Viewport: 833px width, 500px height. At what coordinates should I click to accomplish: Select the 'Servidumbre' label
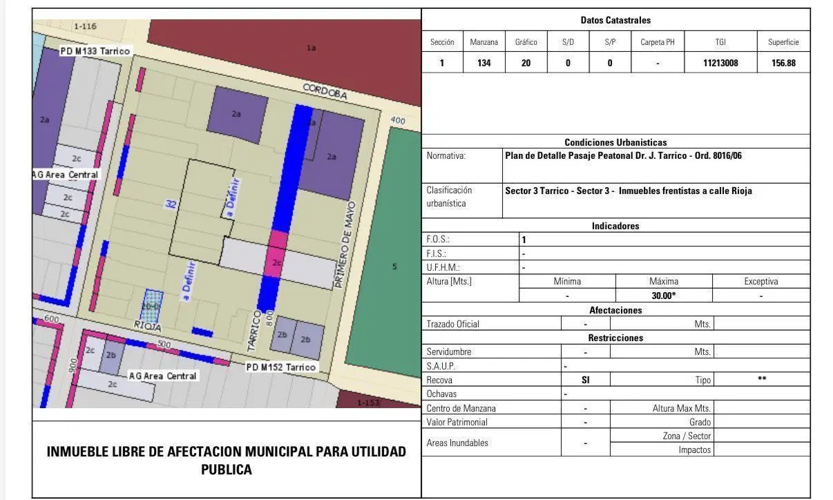[x=449, y=352]
